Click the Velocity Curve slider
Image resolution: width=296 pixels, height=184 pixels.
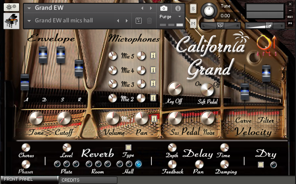click(245, 91)
